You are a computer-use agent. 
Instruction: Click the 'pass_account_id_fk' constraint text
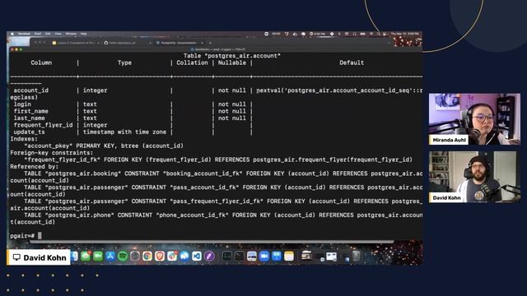coord(205,187)
